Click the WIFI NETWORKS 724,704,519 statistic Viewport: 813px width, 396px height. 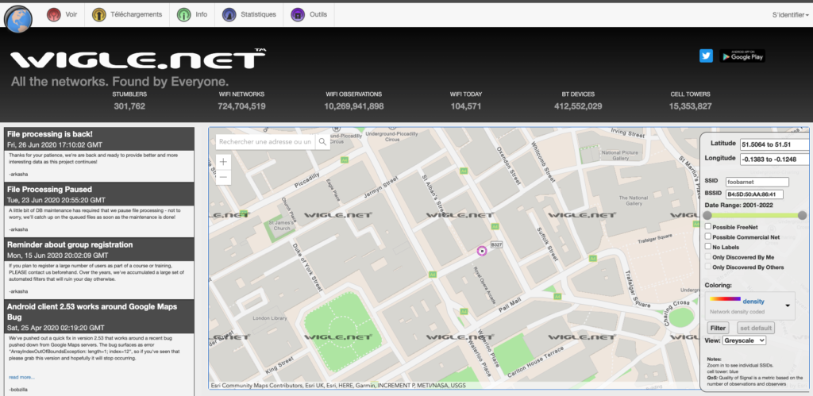tap(241, 101)
